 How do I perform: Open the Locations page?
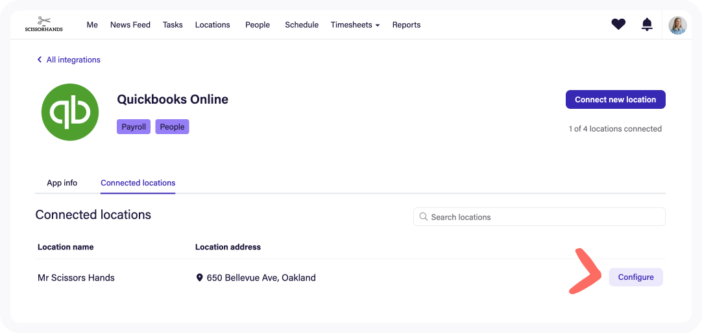coord(213,25)
